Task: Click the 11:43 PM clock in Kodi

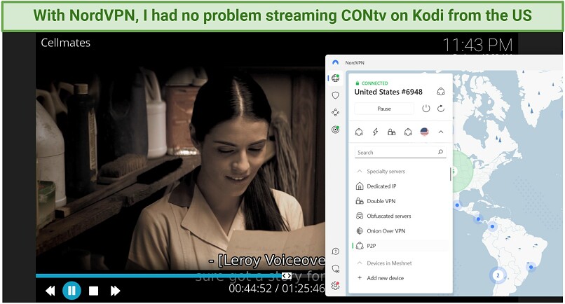Action: point(477,46)
